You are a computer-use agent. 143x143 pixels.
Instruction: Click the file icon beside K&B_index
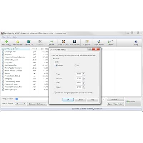(3, 63)
